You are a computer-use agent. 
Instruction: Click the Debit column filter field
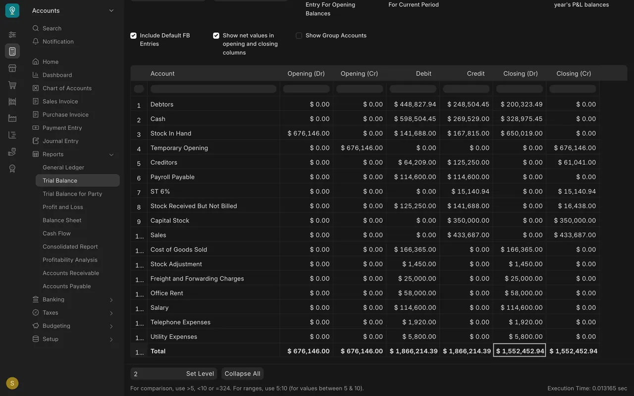tap(413, 89)
